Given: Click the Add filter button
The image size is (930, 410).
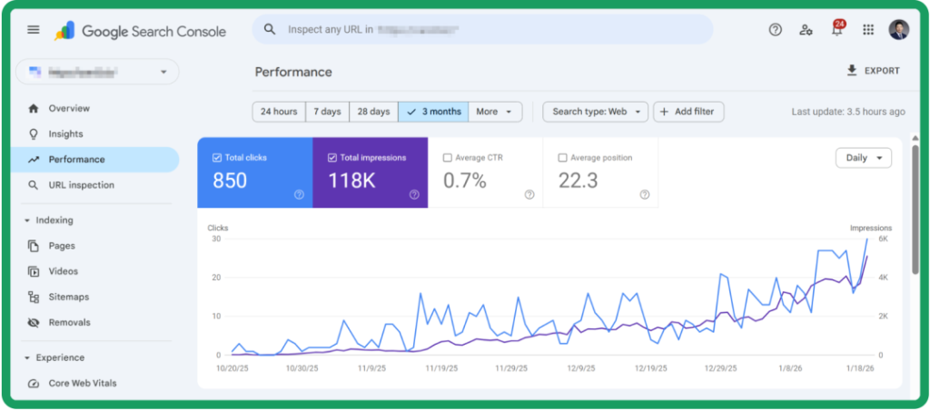Looking at the screenshot, I should pos(688,112).
